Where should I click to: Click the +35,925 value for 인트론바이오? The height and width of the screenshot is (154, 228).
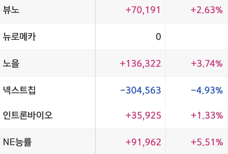[143, 115]
